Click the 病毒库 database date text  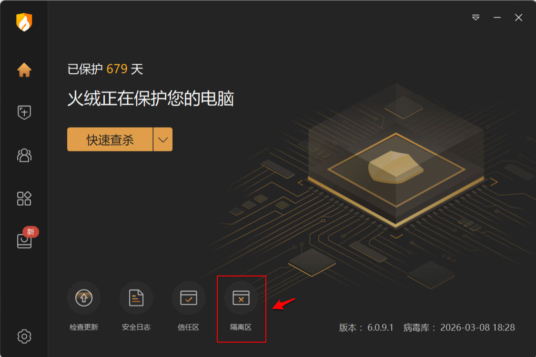point(459,327)
